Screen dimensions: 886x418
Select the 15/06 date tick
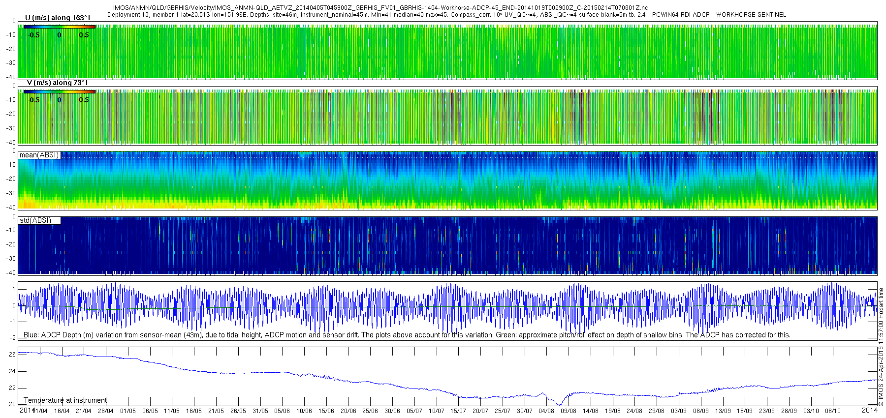(x=326, y=411)
